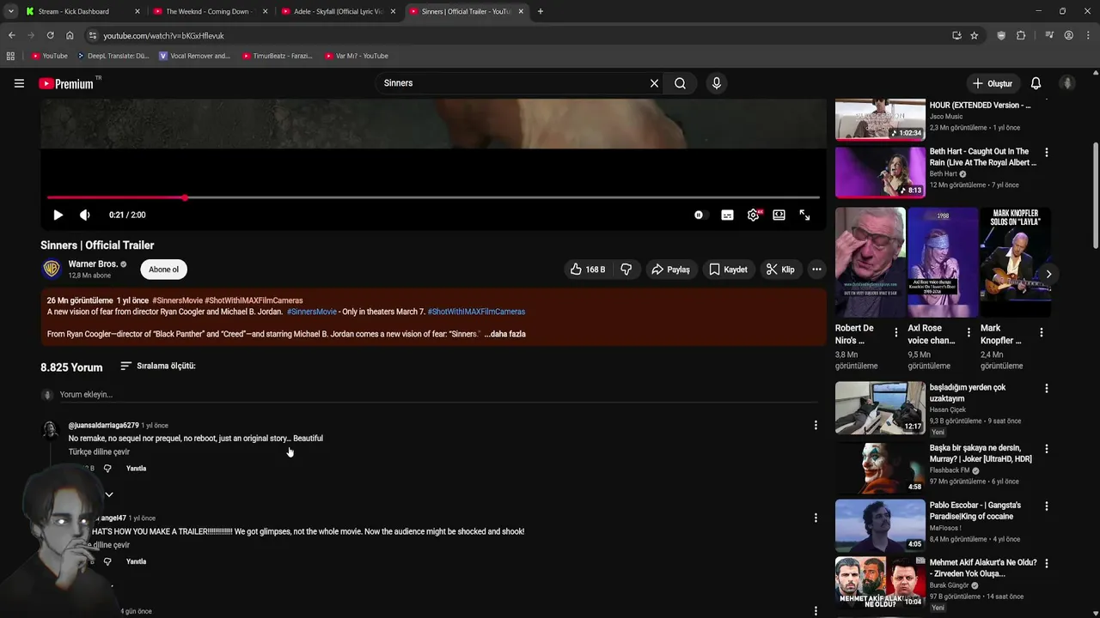The image size is (1100, 618).
Task: Open the Axl Rose voice change short
Action: [x=943, y=263]
